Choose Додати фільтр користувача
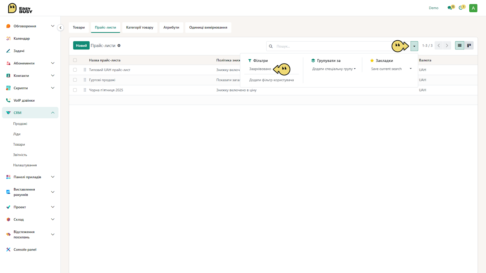This screenshot has height=273, width=486. (272, 80)
